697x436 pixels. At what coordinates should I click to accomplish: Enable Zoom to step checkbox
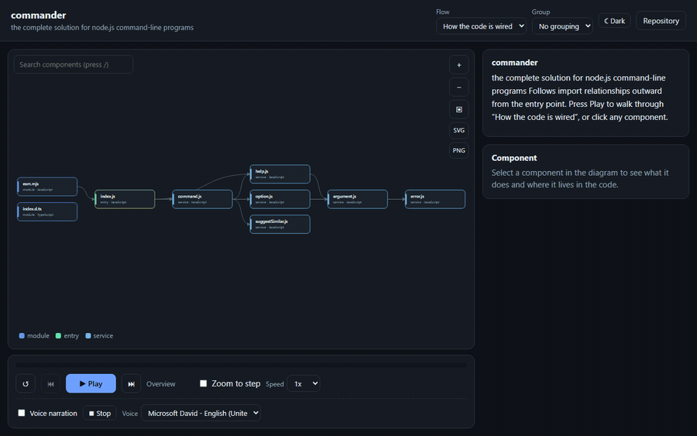[x=203, y=383]
